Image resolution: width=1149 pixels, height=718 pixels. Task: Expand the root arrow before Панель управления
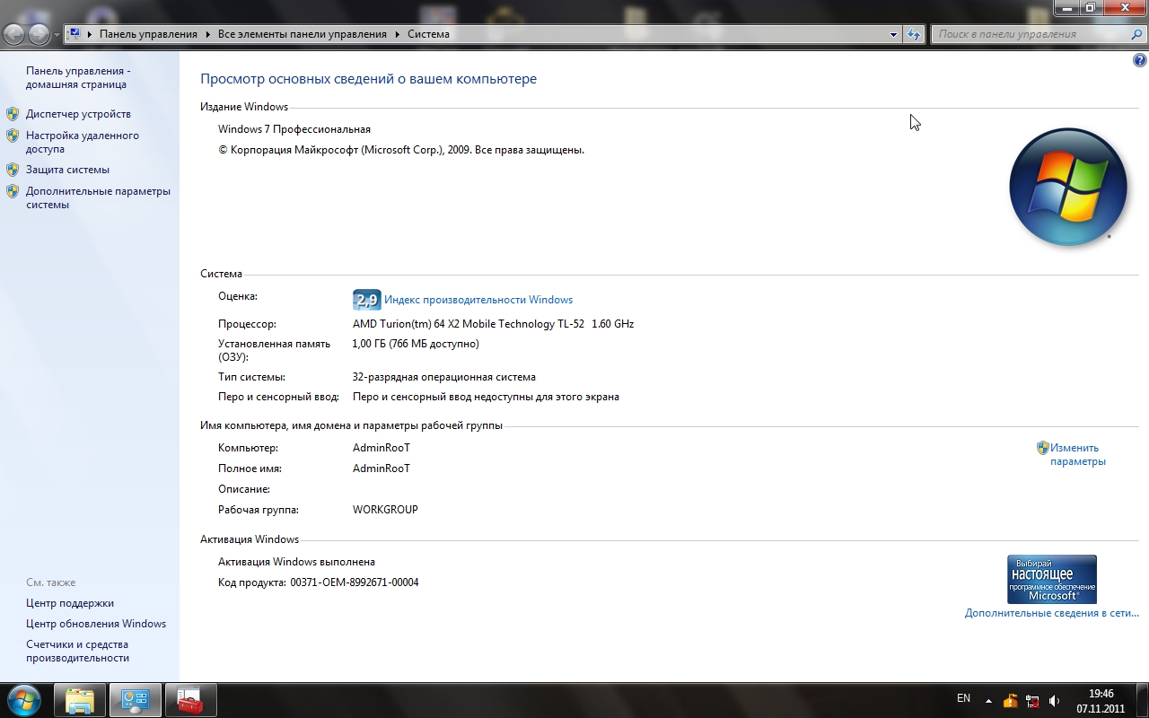(x=90, y=34)
